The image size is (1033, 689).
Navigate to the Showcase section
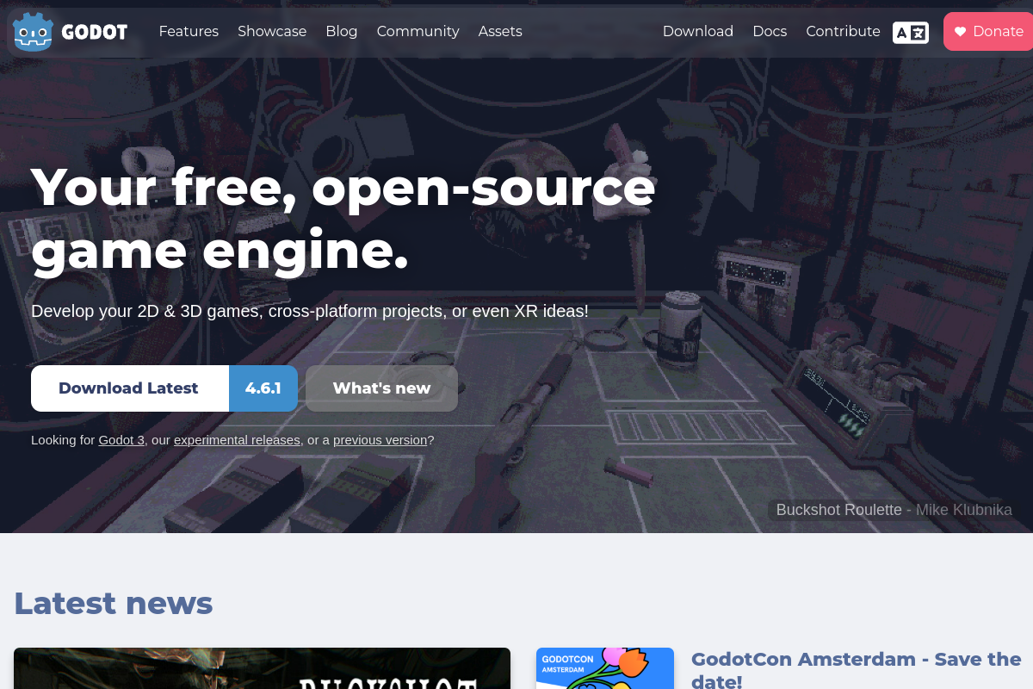coord(272,31)
